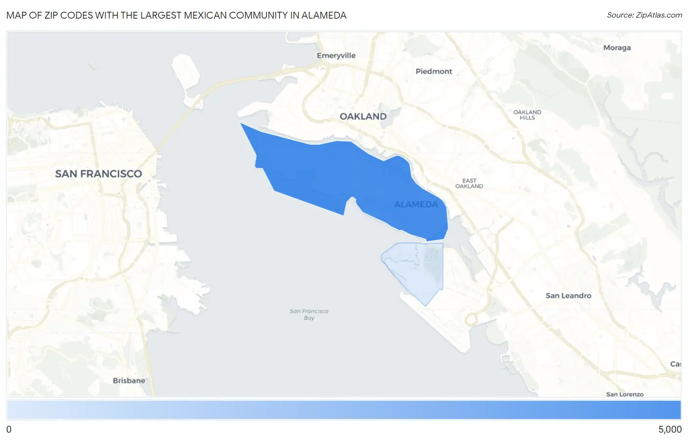
Task: Click the legend maximum value 5,000
Action: point(670,429)
